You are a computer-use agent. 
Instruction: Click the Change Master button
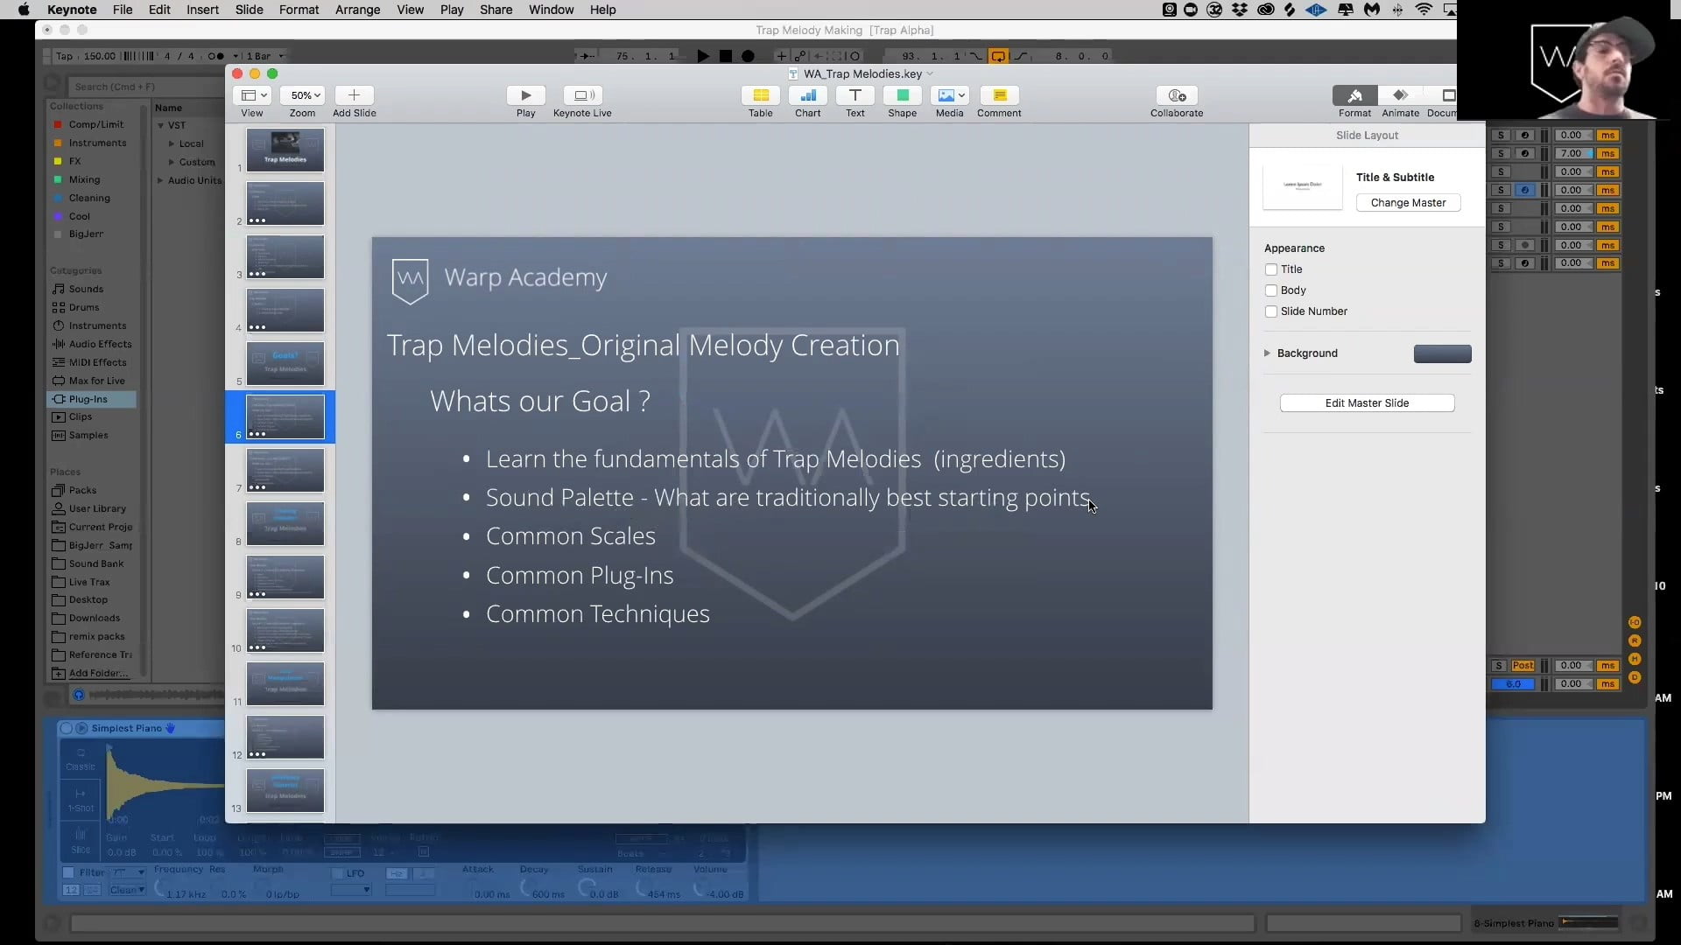(x=1408, y=203)
